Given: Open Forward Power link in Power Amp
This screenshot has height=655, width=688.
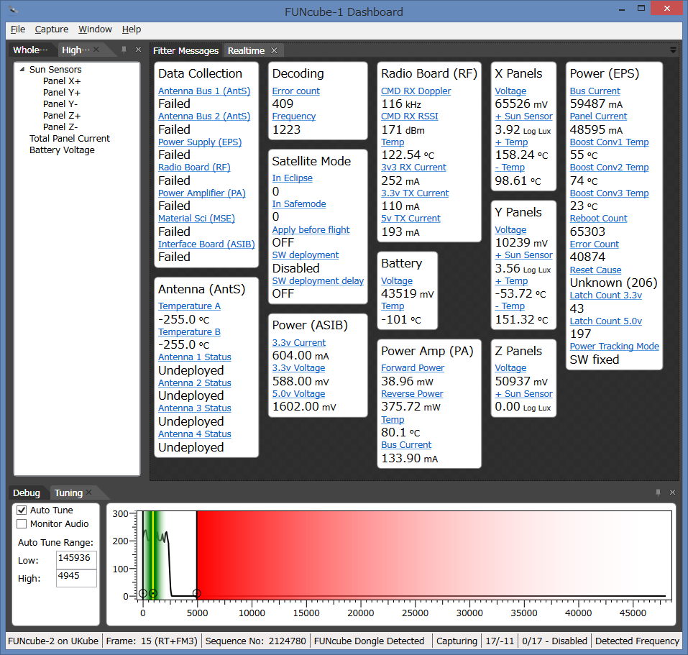Looking at the screenshot, I should (413, 367).
